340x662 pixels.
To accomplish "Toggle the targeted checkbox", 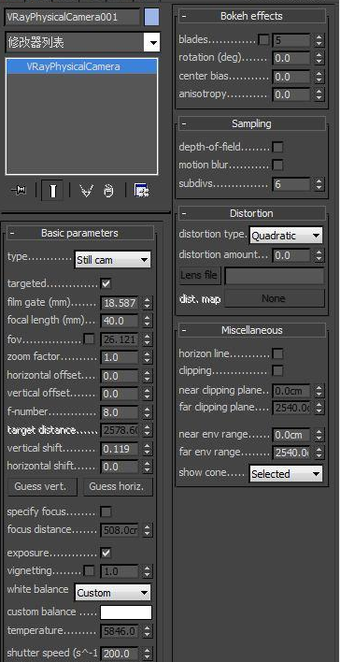I will pos(106,283).
